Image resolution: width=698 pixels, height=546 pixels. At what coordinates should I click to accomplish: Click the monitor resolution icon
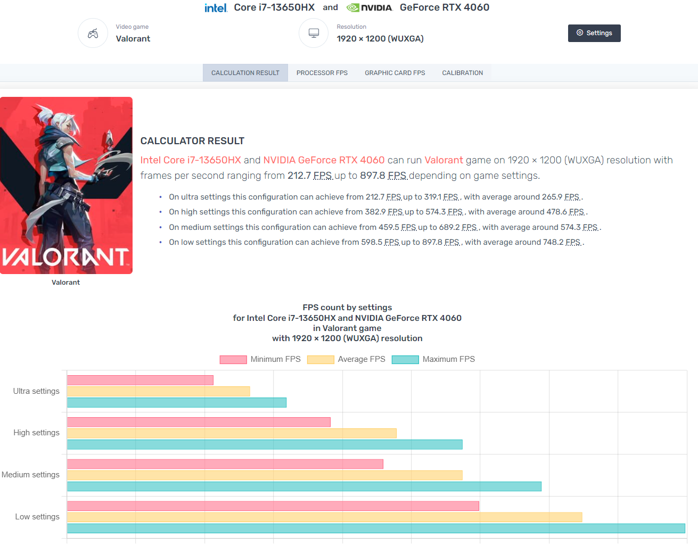coord(314,33)
